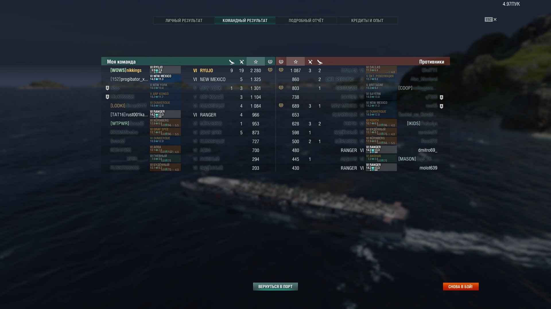Select player nikkings row with RYUJO
Image resolution: width=551 pixels, height=309 pixels.
pos(188,70)
